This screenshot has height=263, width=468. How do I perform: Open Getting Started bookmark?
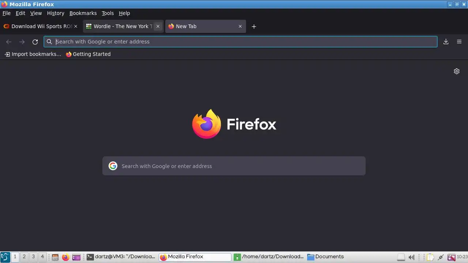pos(88,54)
